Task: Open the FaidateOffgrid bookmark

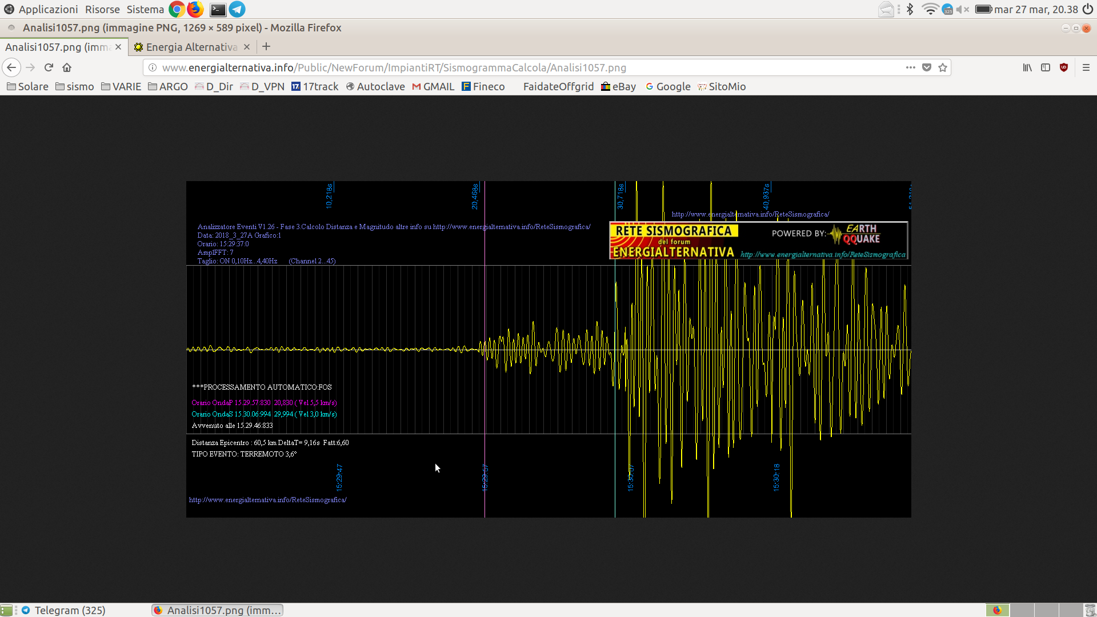Action: 558,86
